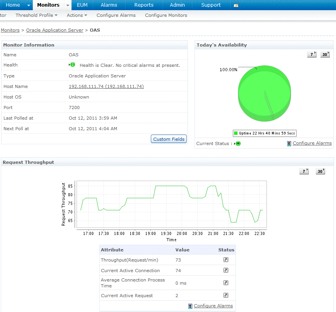The image size is (336, 312).
Task: Click the Current Status up-arrow icon
Action: point(238,143)
